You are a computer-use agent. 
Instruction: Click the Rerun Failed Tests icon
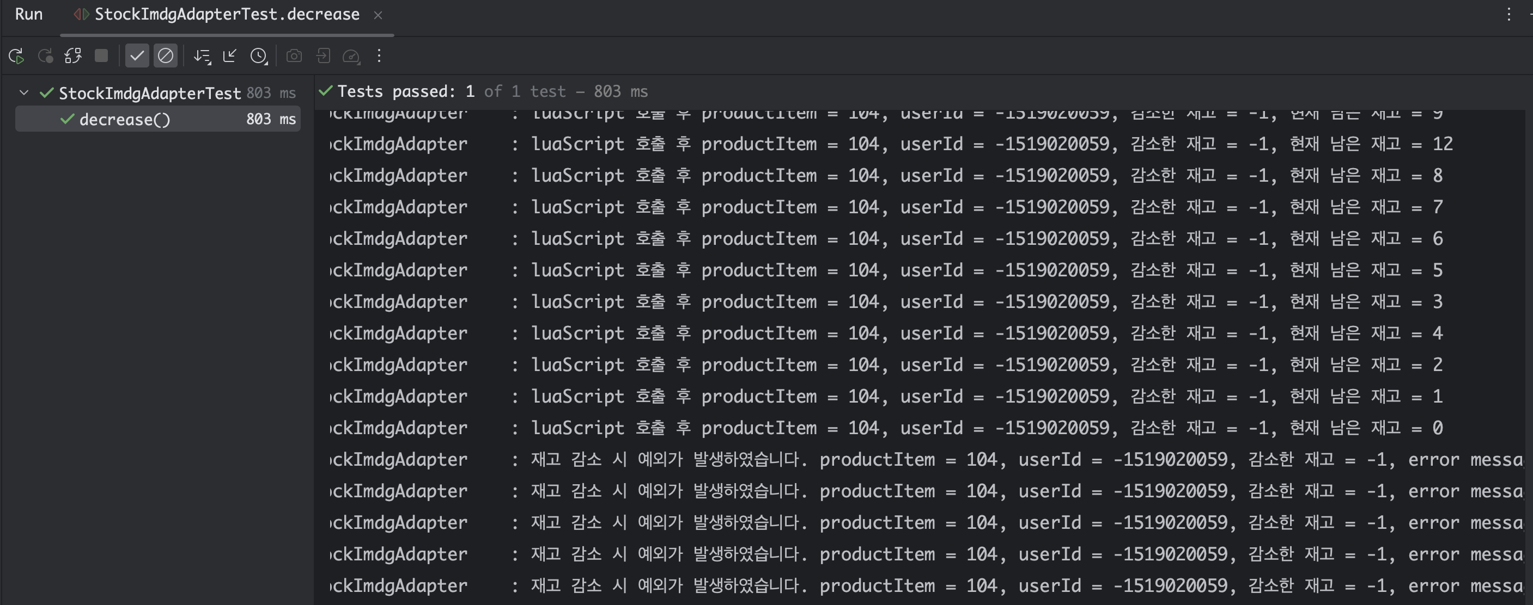click(45, 56)
